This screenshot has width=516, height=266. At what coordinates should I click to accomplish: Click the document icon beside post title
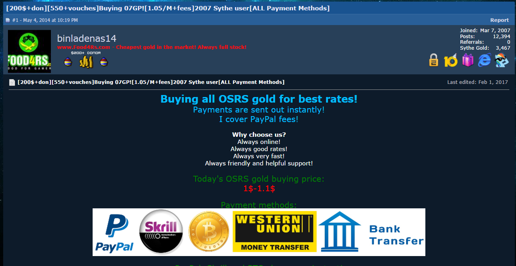[x=12, y=82]
